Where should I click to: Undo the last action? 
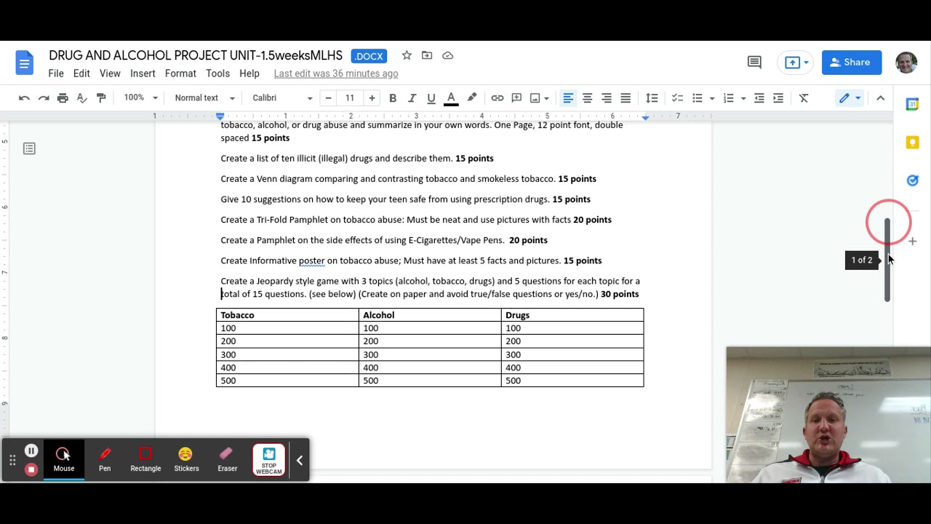coord(24,98)
